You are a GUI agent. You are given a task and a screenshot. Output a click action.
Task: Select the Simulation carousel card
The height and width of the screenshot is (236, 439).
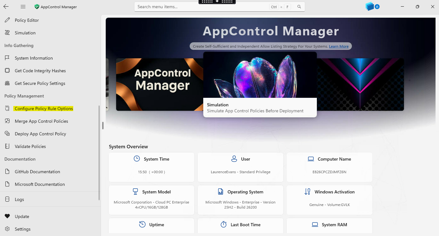(x=260, y=85)
